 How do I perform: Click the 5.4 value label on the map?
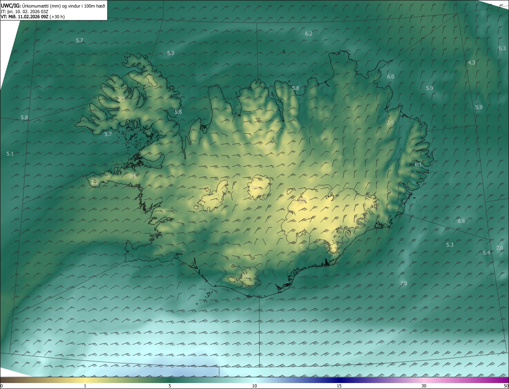click(x=486, y=253)
